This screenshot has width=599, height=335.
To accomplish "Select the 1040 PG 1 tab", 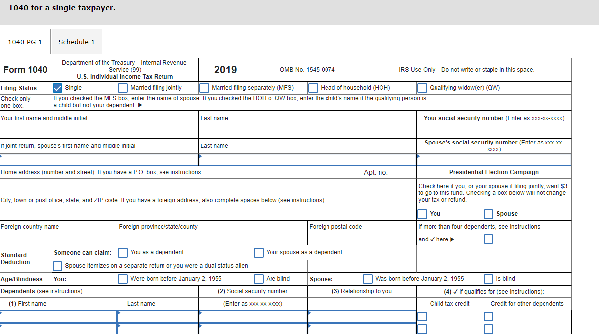I will pos(25,42).
